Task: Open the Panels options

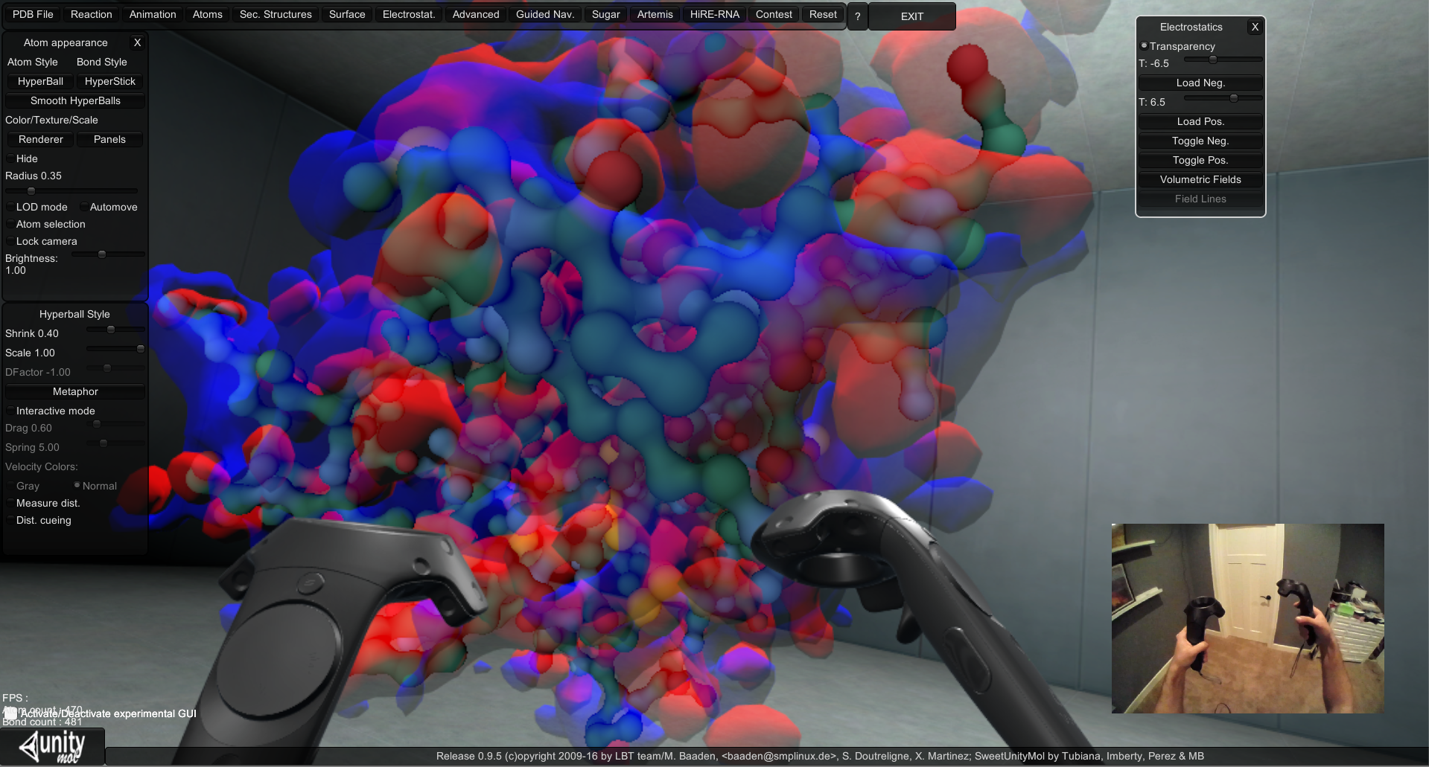Action: (x=109, y=139)
